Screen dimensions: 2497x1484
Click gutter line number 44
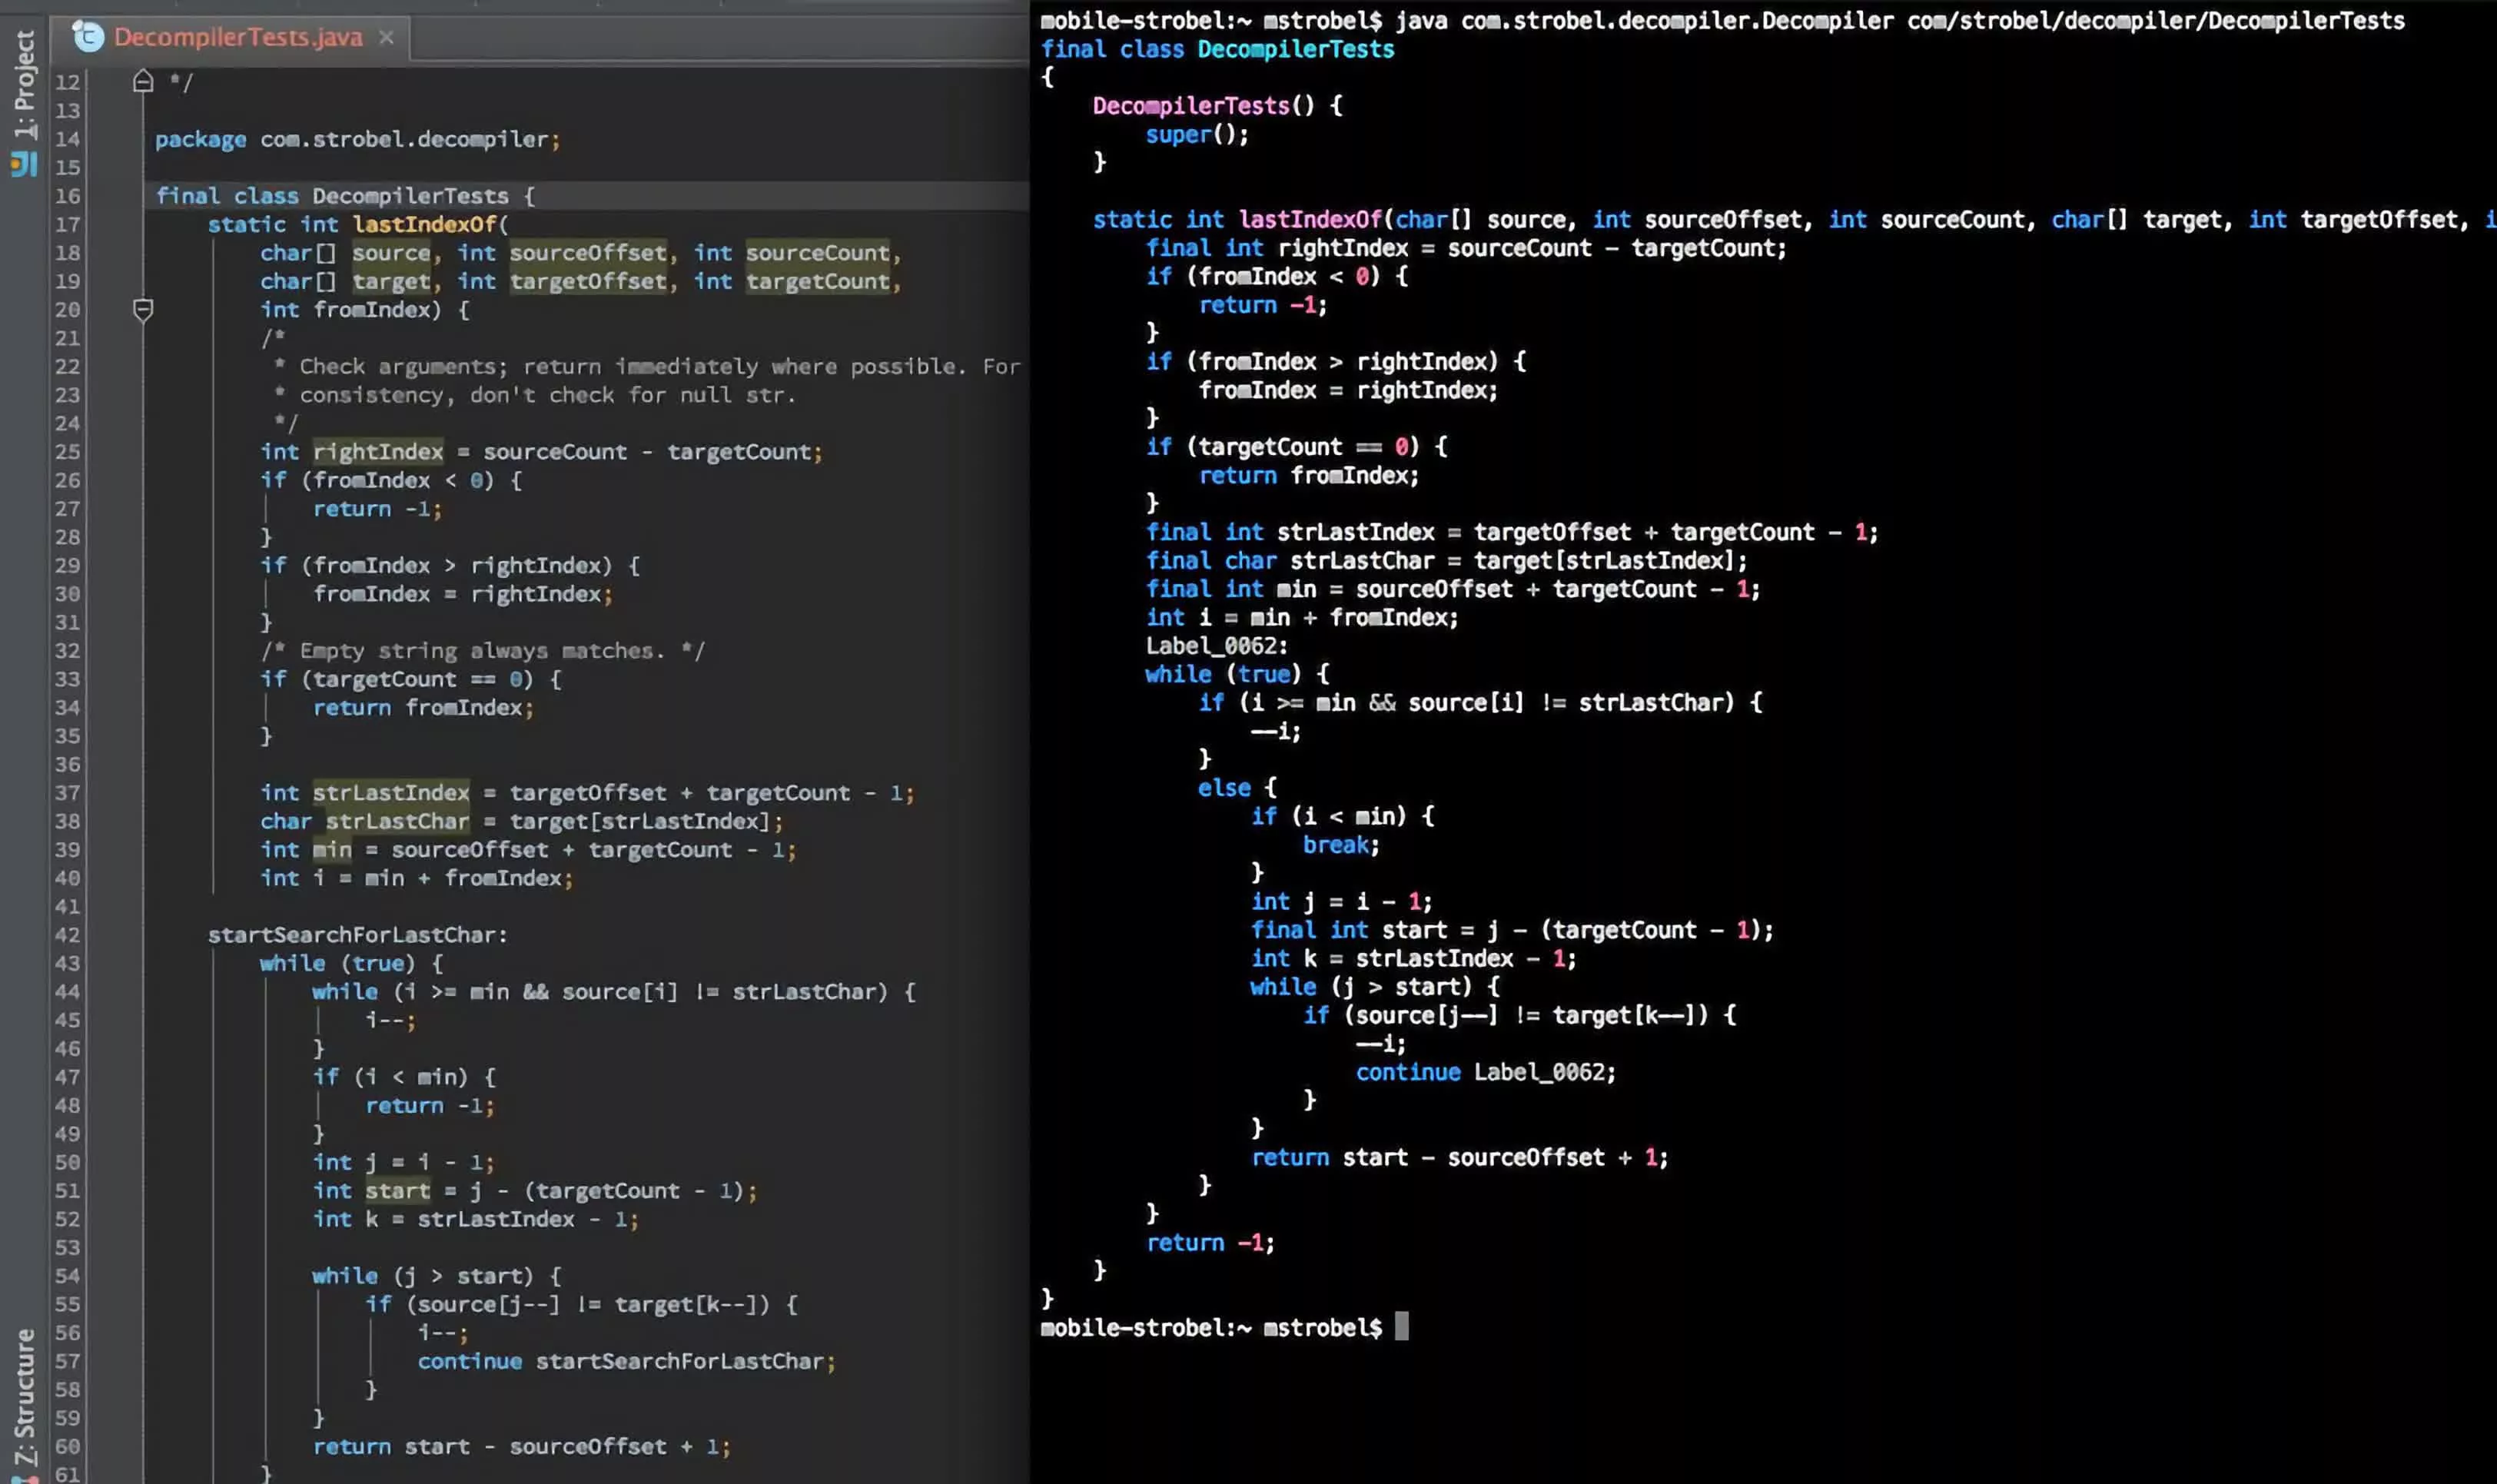[x=67, y=992]
